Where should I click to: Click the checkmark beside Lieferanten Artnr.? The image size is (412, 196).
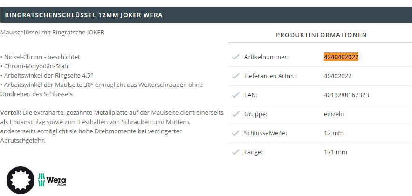pos(236,76)
